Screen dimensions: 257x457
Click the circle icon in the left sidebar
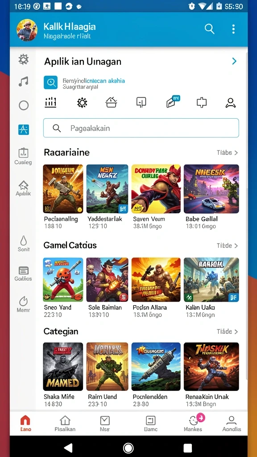pyautogui.click(x=24, y=105)
